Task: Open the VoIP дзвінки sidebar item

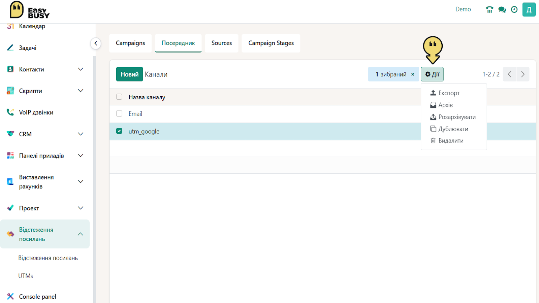Action: coord(36,112)
